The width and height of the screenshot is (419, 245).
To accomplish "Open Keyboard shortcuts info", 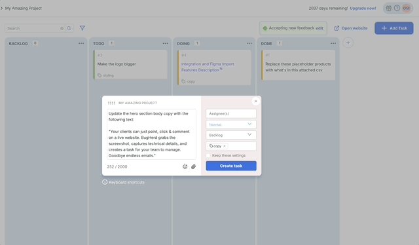I will click(x=124, y=182).
